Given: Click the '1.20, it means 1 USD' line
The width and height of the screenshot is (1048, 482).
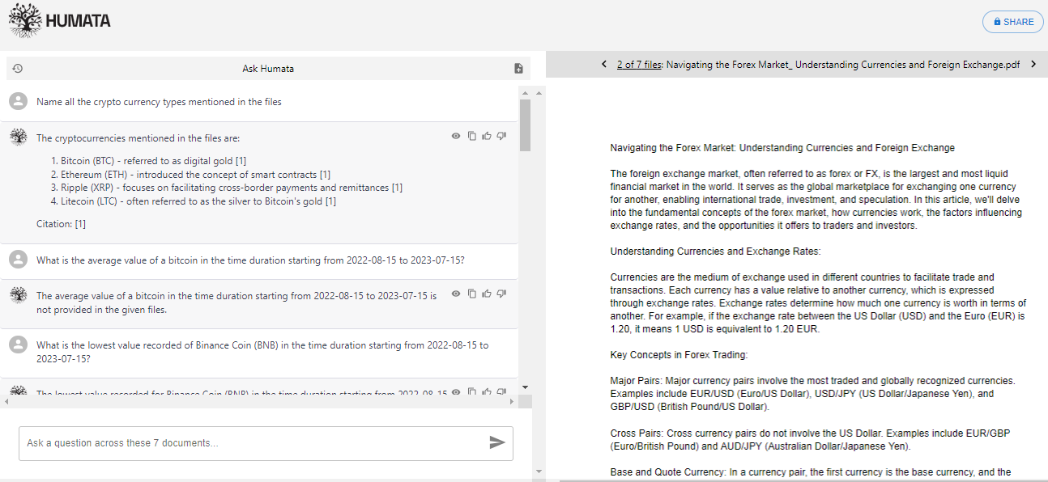Looking at the screenshot, I should pos(714,329).
